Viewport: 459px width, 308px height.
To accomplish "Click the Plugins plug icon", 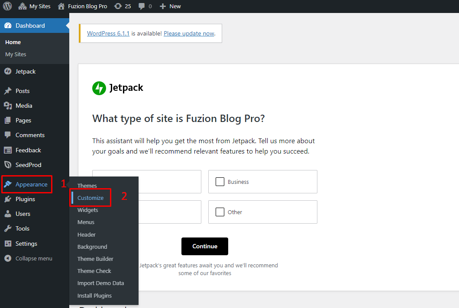I will coord(8,199).
